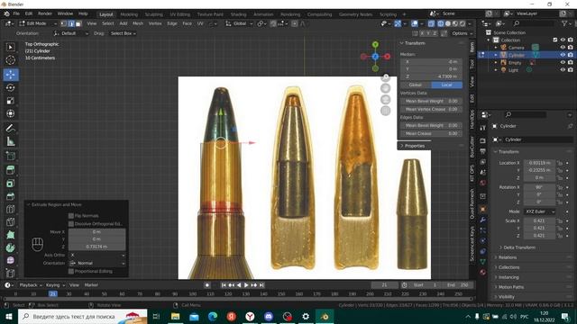Open the XYZ Euler mode dropdown
The width and height of the screenshot is (577, 324).
[539, 211]
